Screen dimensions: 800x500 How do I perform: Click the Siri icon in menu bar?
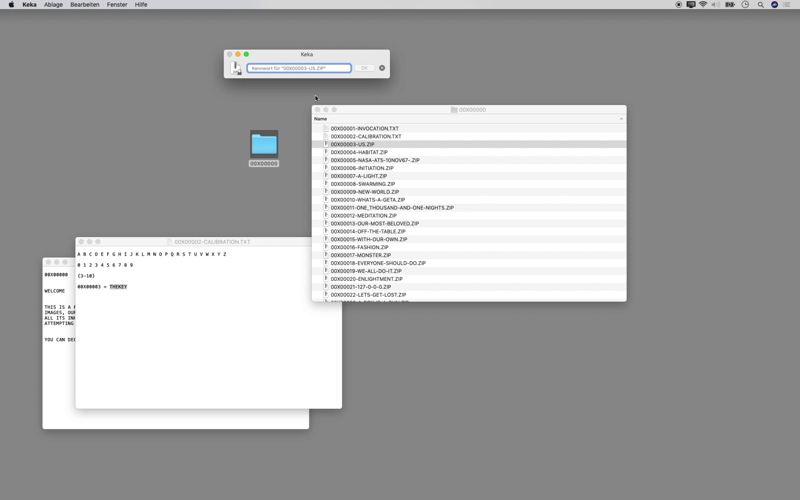[x=774, y=5]
